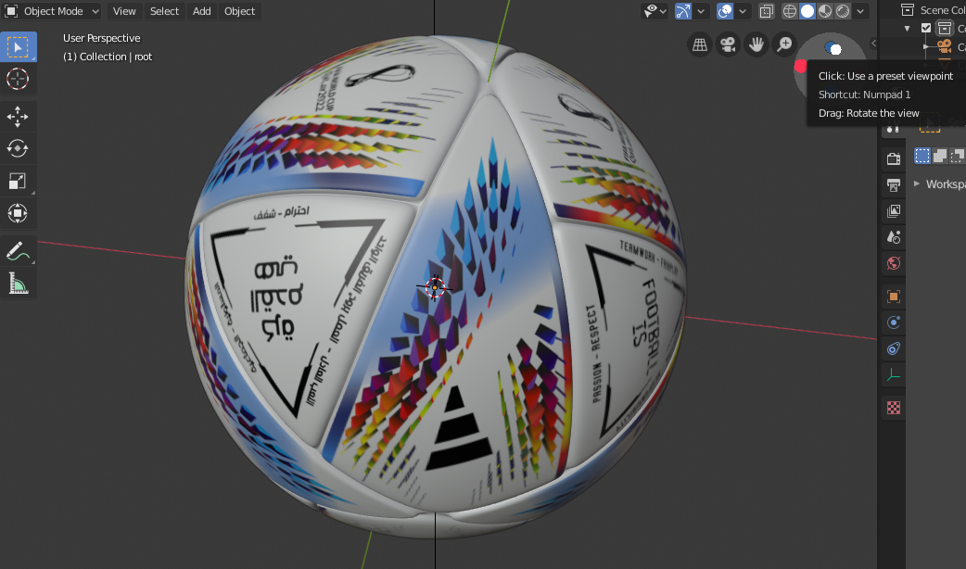The image size is (966, 569).
Task: Select the Rotate tool
Action: coord(19,148)
